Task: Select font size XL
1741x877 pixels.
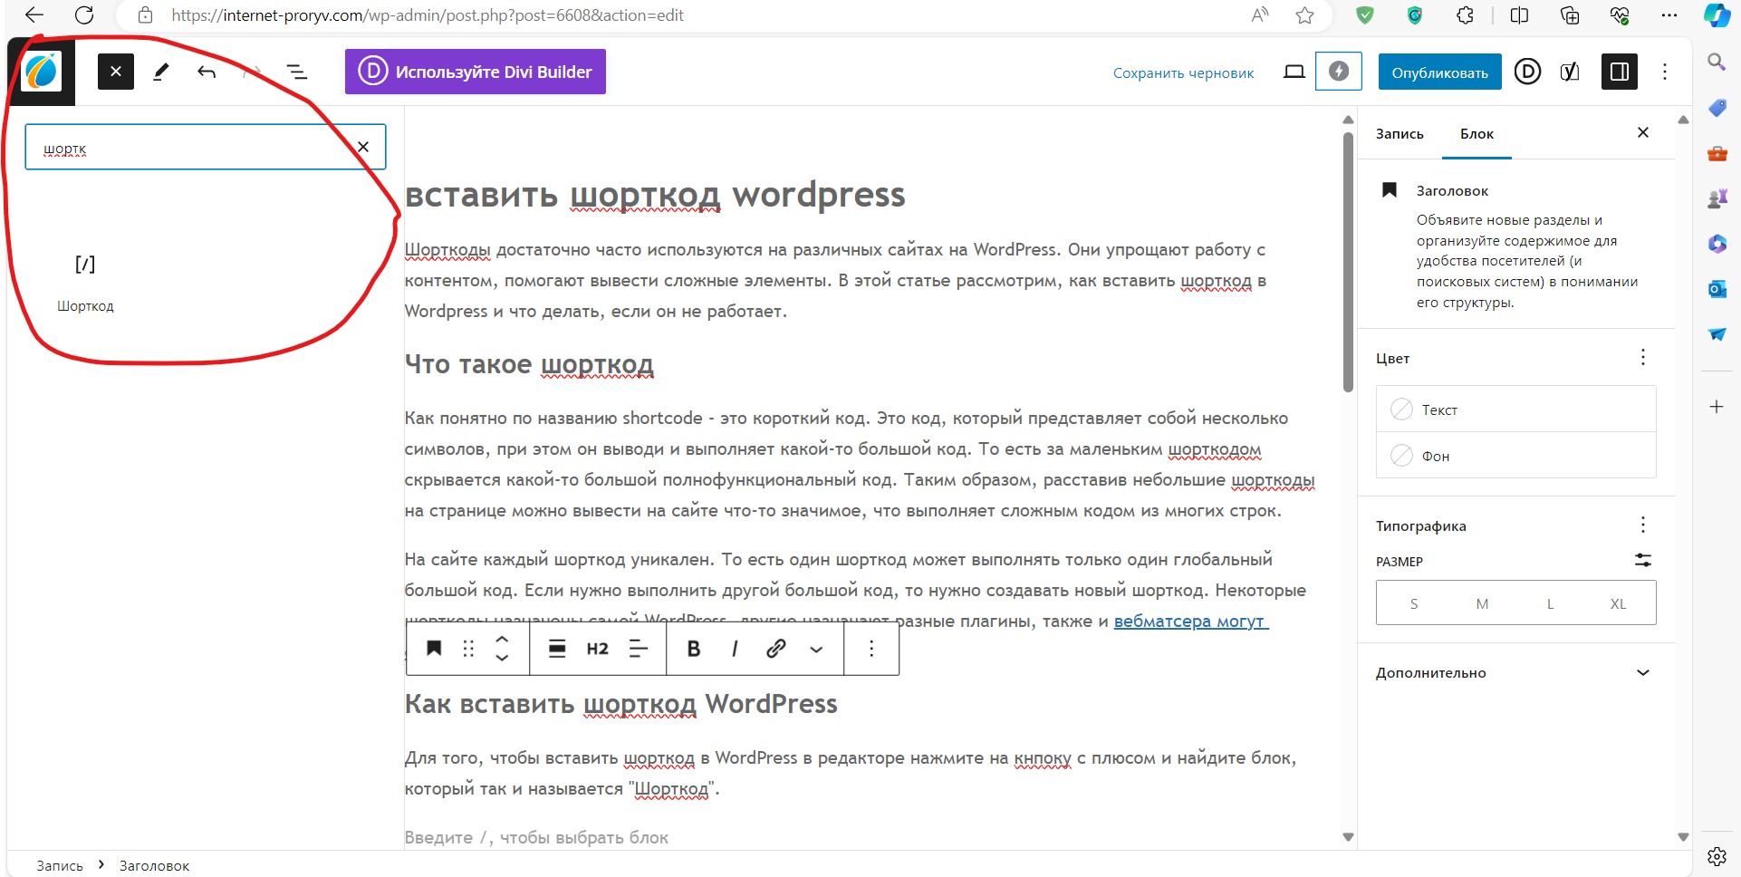Action: pyautogui.click(x=1618, y=603)
